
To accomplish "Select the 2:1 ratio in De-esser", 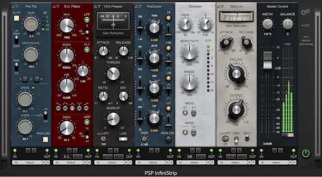I will pos(185,113).
